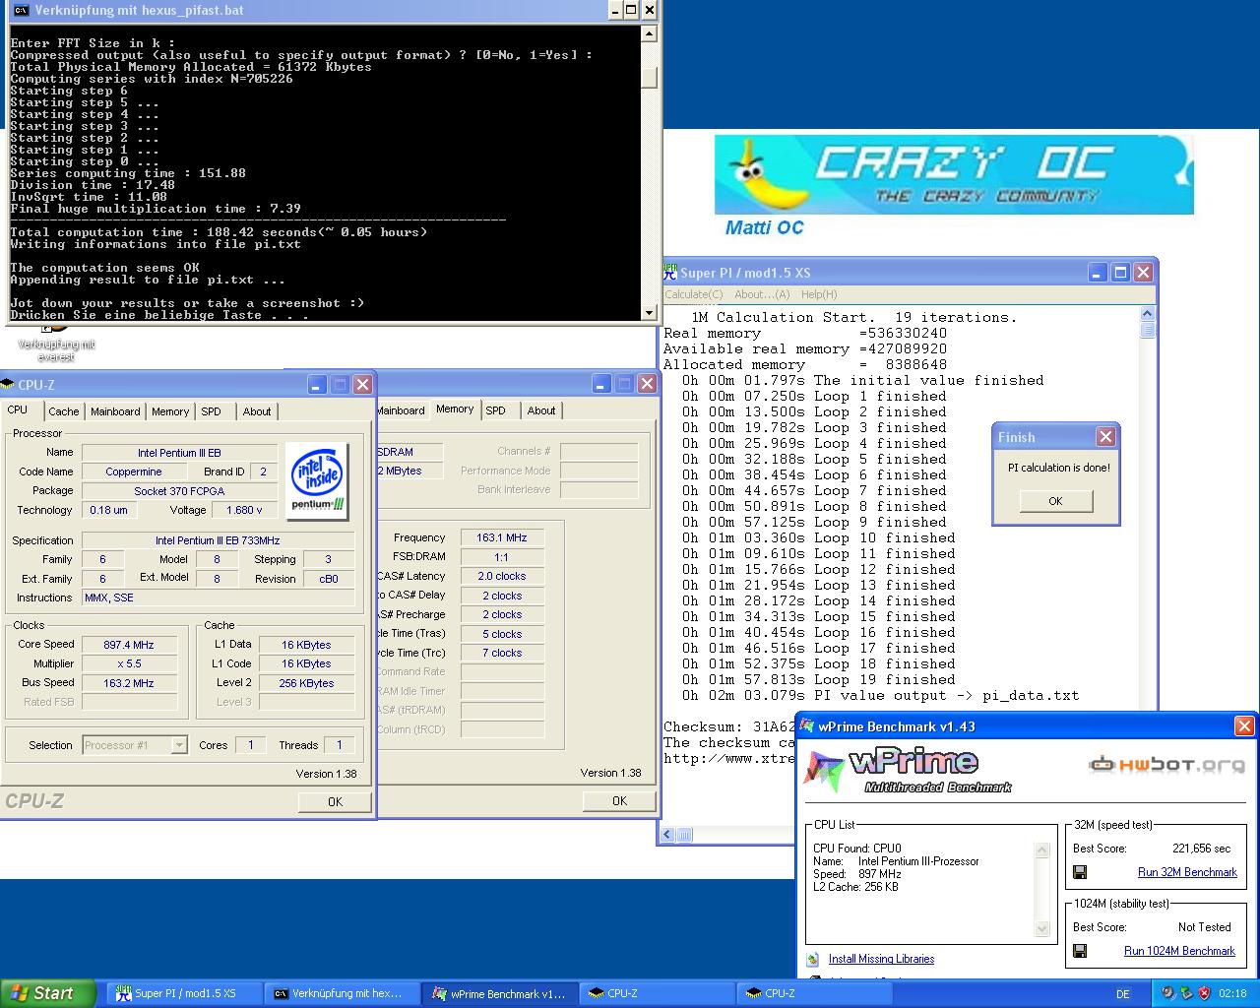Maximize the Super PI window
Screen dimensions: 1260x1008
1120,273
